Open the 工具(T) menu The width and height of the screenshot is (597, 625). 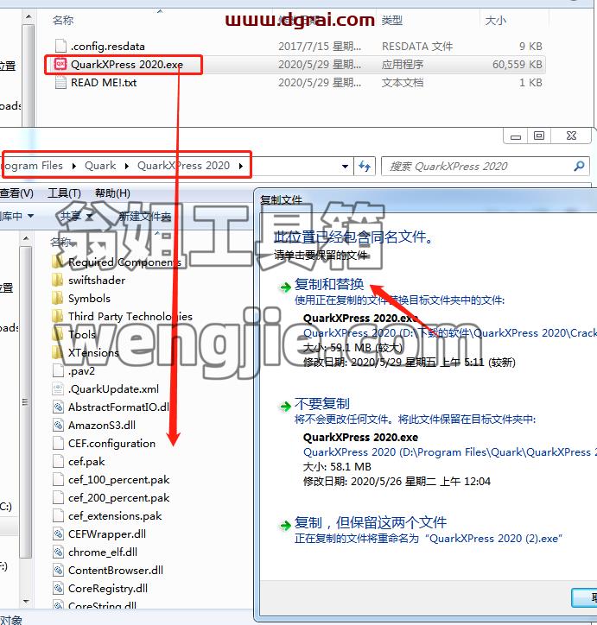(64, 193)
